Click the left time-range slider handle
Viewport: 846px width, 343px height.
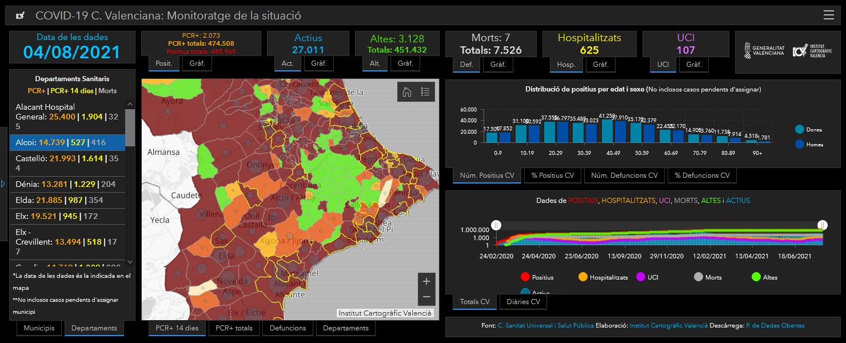pyautogui.click(x=497, y=225)
